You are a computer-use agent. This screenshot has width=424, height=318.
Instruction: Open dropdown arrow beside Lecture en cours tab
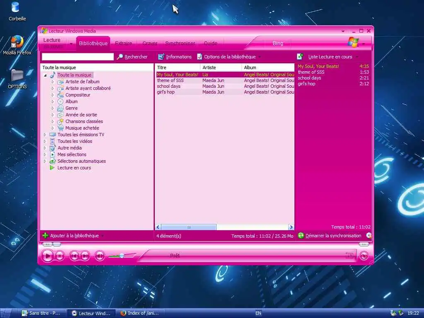point(71,44)
